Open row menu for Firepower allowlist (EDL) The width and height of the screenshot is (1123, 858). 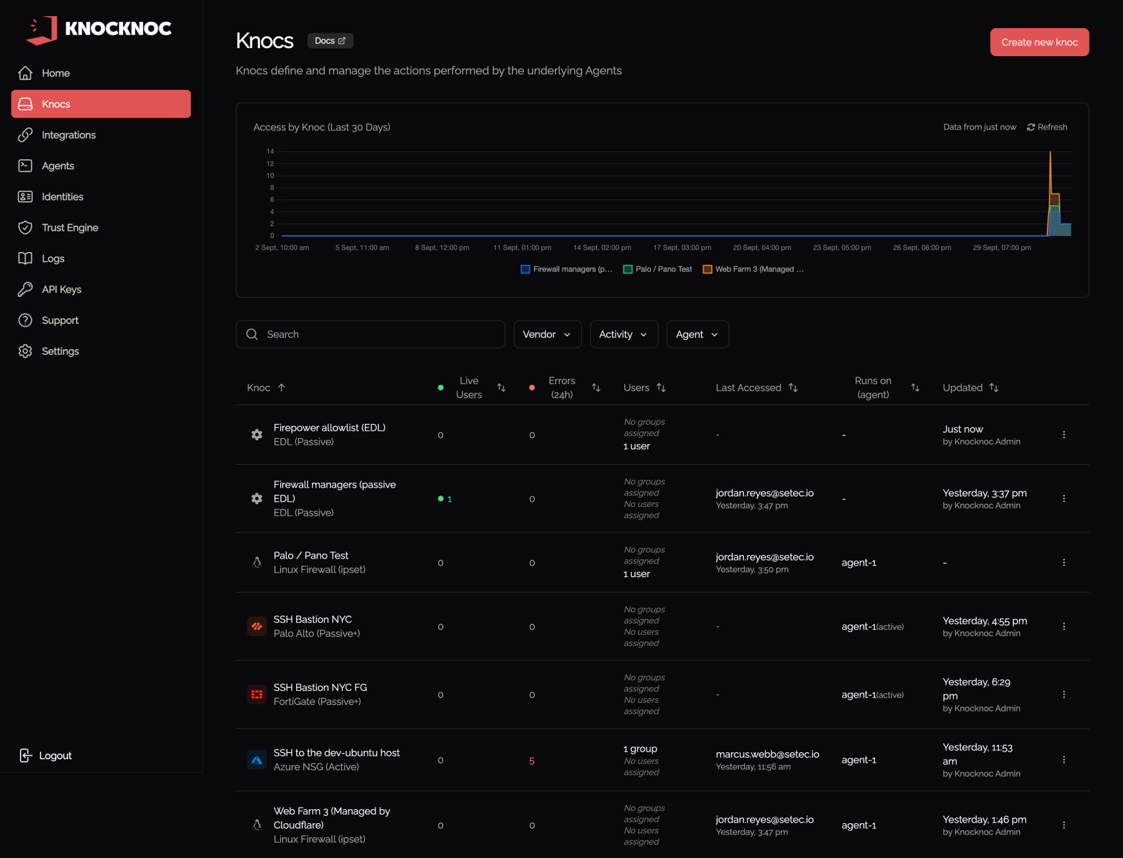click(1064, 435)
